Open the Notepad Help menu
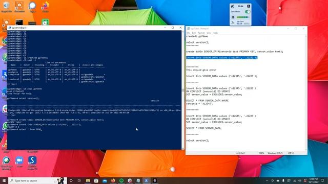 coord(216,33)
